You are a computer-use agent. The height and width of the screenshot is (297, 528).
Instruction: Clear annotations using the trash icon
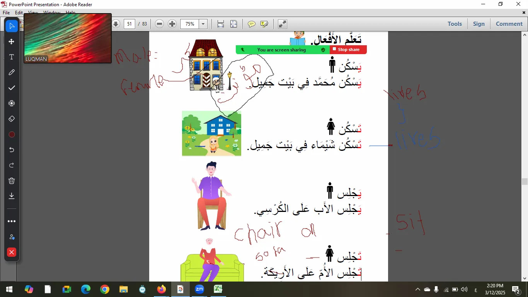click(12, 181)
